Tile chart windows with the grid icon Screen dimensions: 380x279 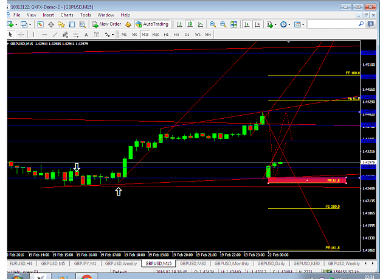pos(233,24)
